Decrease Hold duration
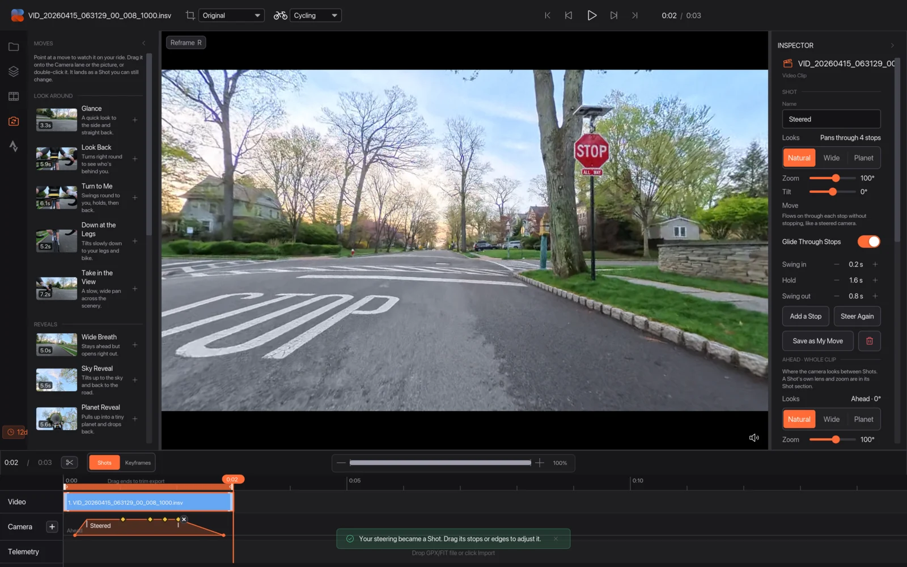This screenshot has width=907, height=567. pyautogui.click(x=837, y=280)
